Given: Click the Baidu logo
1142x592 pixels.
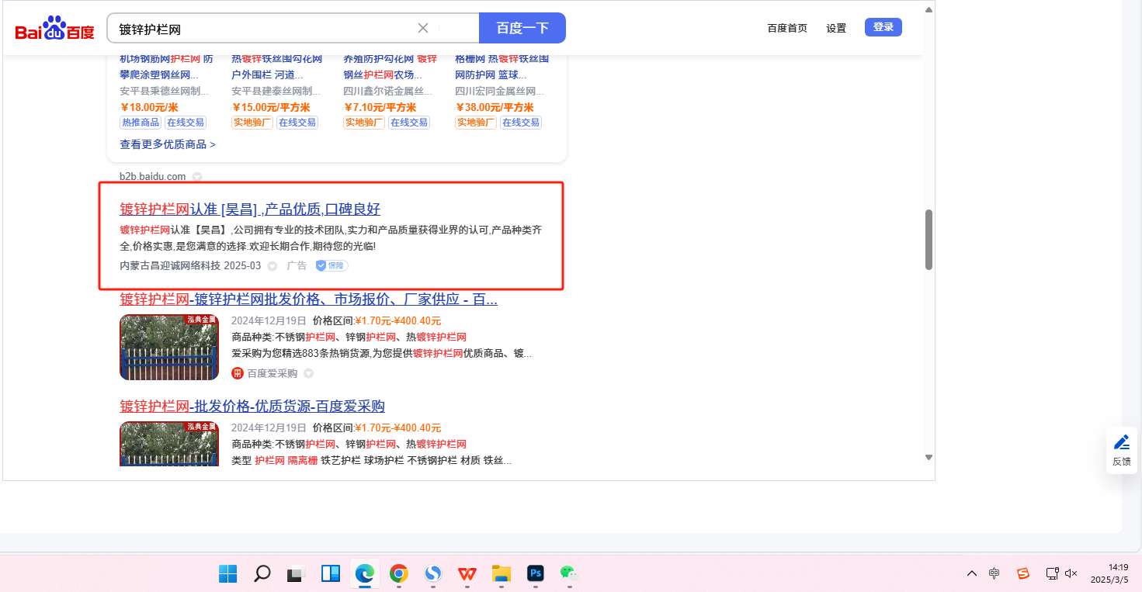Looking at the screenshot, I should point(54,29).
